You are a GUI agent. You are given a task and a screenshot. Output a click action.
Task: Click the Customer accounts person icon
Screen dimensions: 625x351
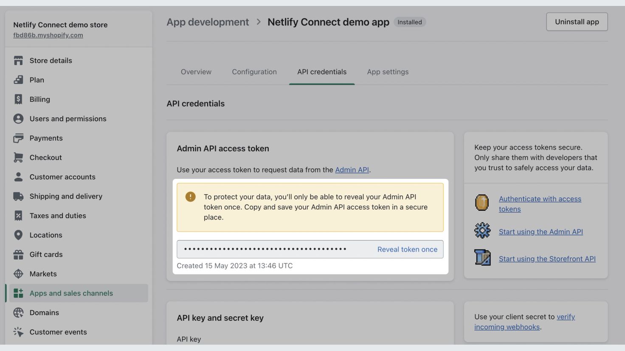pos(18,177)
